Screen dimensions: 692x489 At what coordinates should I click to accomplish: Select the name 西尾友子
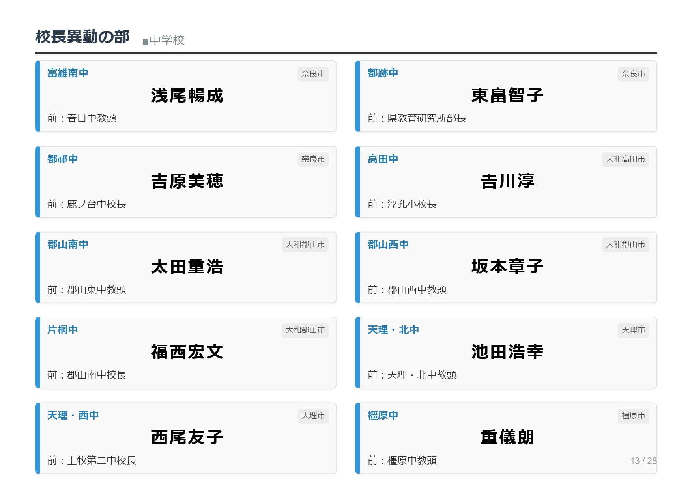pos(187,437)
